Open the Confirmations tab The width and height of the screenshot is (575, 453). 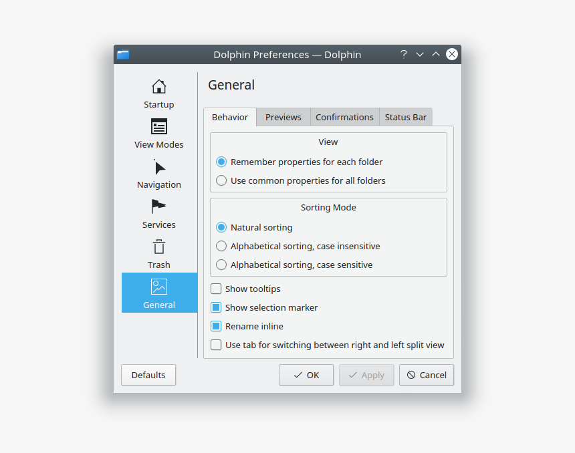click(345, 118)
